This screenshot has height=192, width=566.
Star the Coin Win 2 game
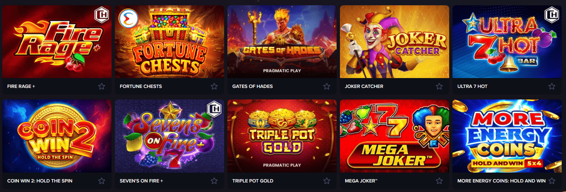(x=102, y=181)
